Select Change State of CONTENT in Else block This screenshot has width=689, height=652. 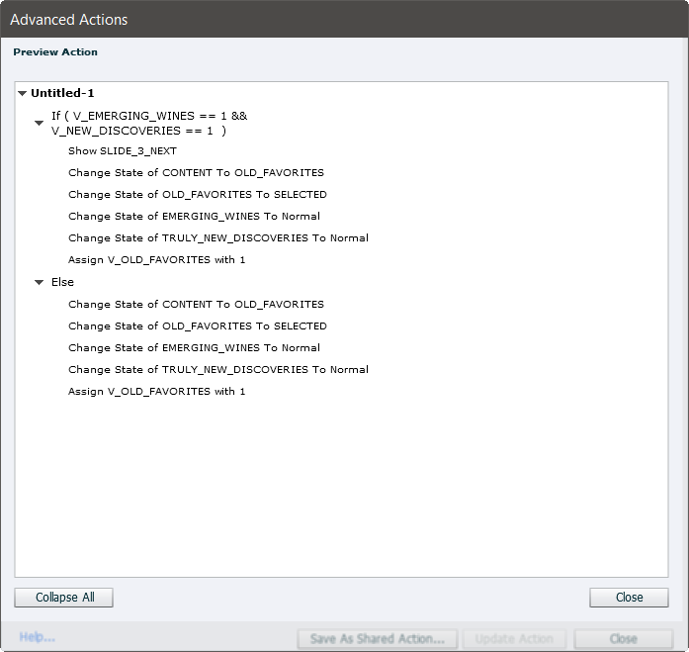pyautogui.click(x=196, y=305)
